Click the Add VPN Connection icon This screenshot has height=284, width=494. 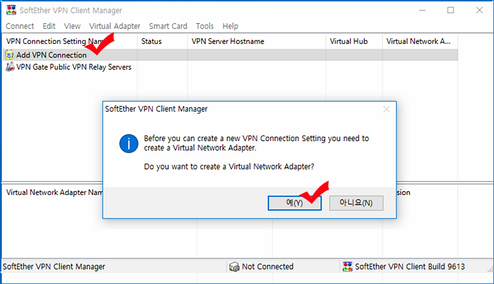click(10, 55)
